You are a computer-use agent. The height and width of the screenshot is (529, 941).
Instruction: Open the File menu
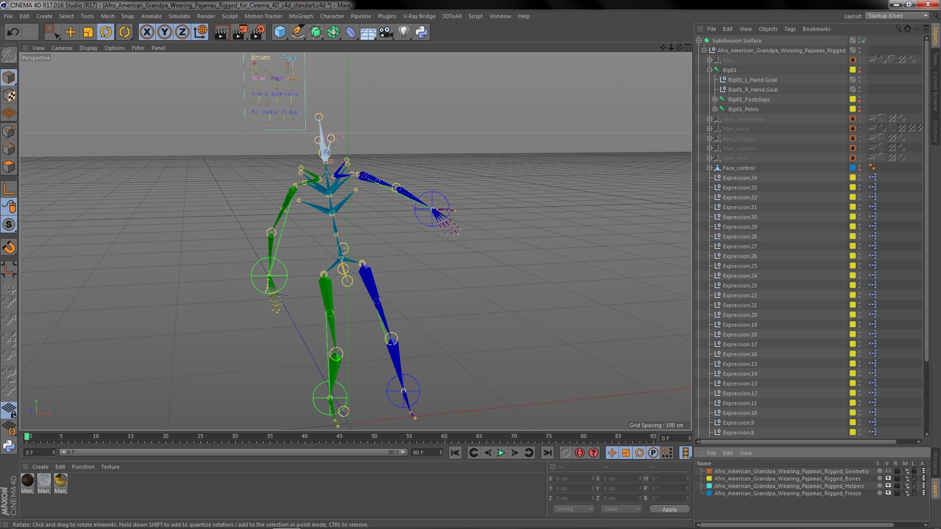coord(8,16)
